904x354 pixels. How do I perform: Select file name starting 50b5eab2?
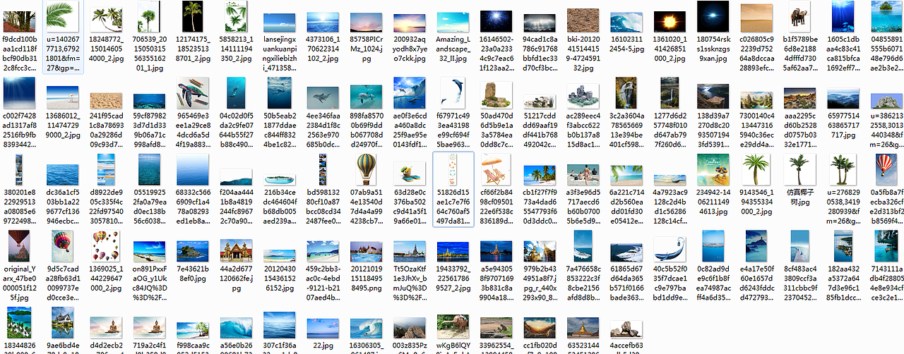(280, 130)
